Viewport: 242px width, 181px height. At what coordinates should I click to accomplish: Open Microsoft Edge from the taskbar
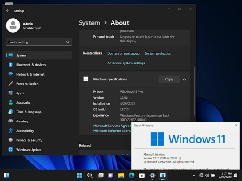point(131,175)
